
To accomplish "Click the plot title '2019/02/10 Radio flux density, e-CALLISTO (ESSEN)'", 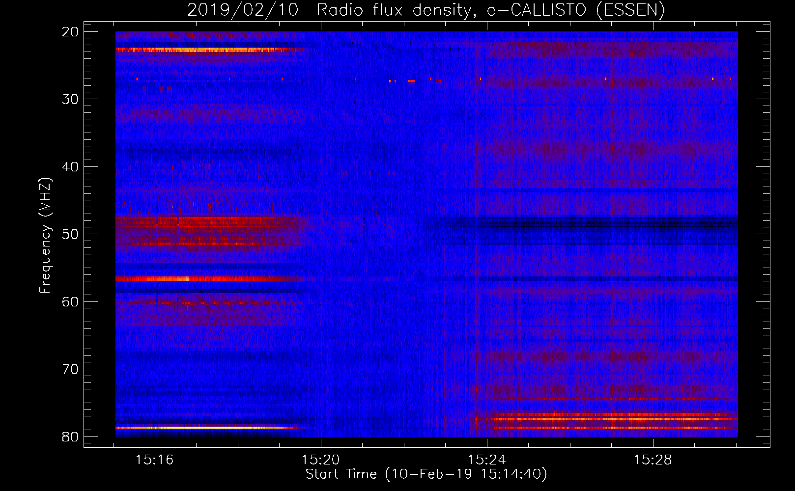I will pos(426,10).
